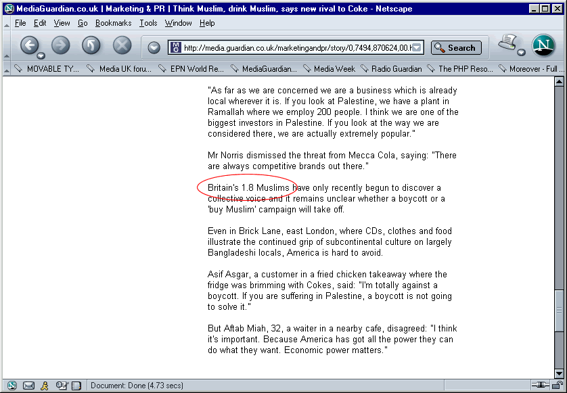Click the Netscape N throbber logo
The height and width of the screenshot is (393, 567).
coord(543,46)
